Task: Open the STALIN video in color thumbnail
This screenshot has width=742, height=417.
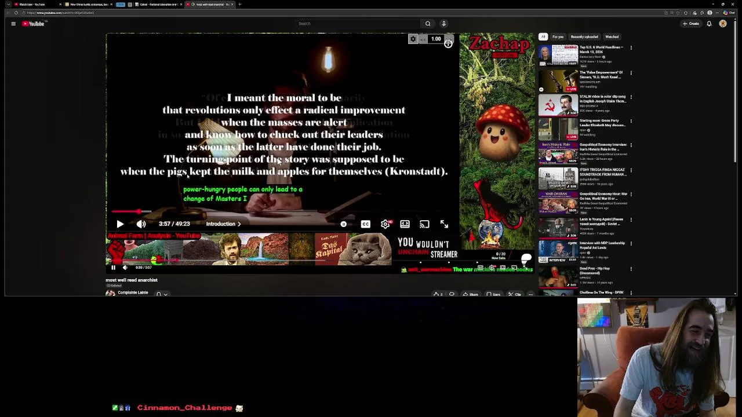Action: [558, 105]
